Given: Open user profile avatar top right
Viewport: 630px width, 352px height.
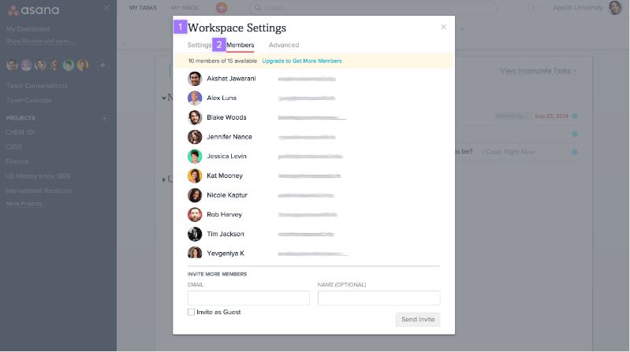Looking at the screenshot, I should [x=615, y=8].
